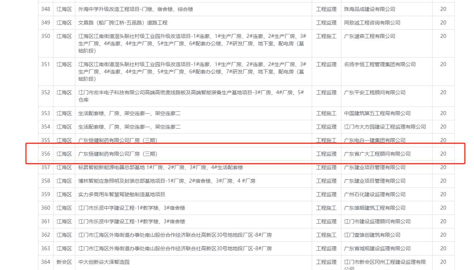Click company '中国建筑第五工程局有限公司'
The image size is (474, 270).
click(x=377, y=113)
